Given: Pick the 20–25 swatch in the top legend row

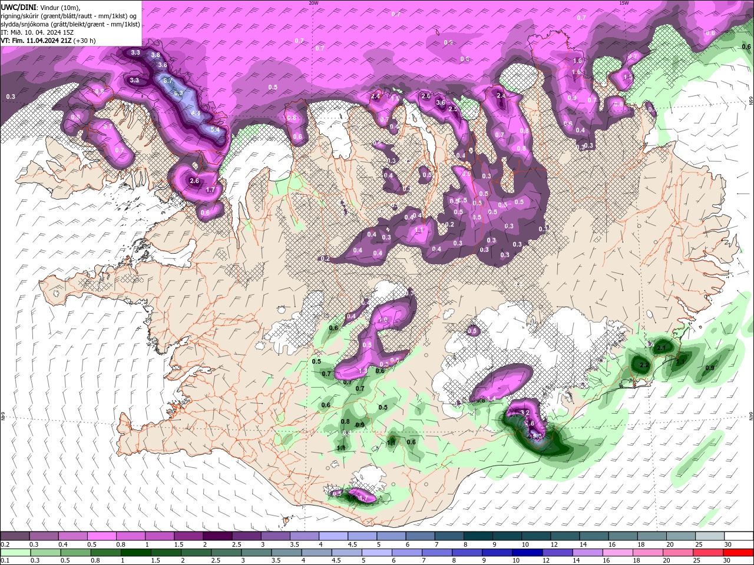Looking at the screenshot, I should [x=680, y=536].
